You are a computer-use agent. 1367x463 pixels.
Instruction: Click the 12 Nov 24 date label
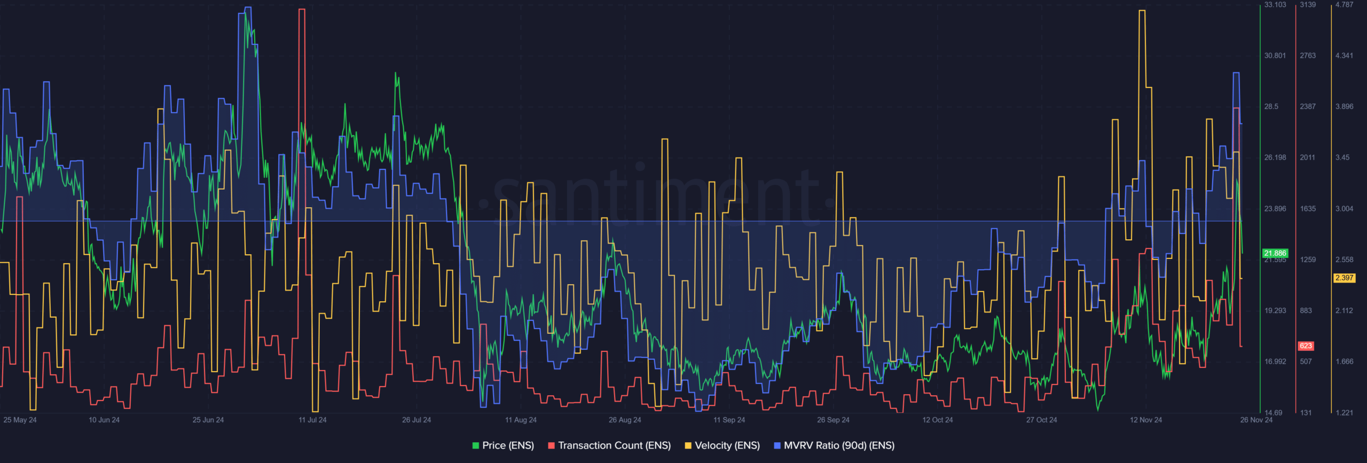tap(1145, 420)
